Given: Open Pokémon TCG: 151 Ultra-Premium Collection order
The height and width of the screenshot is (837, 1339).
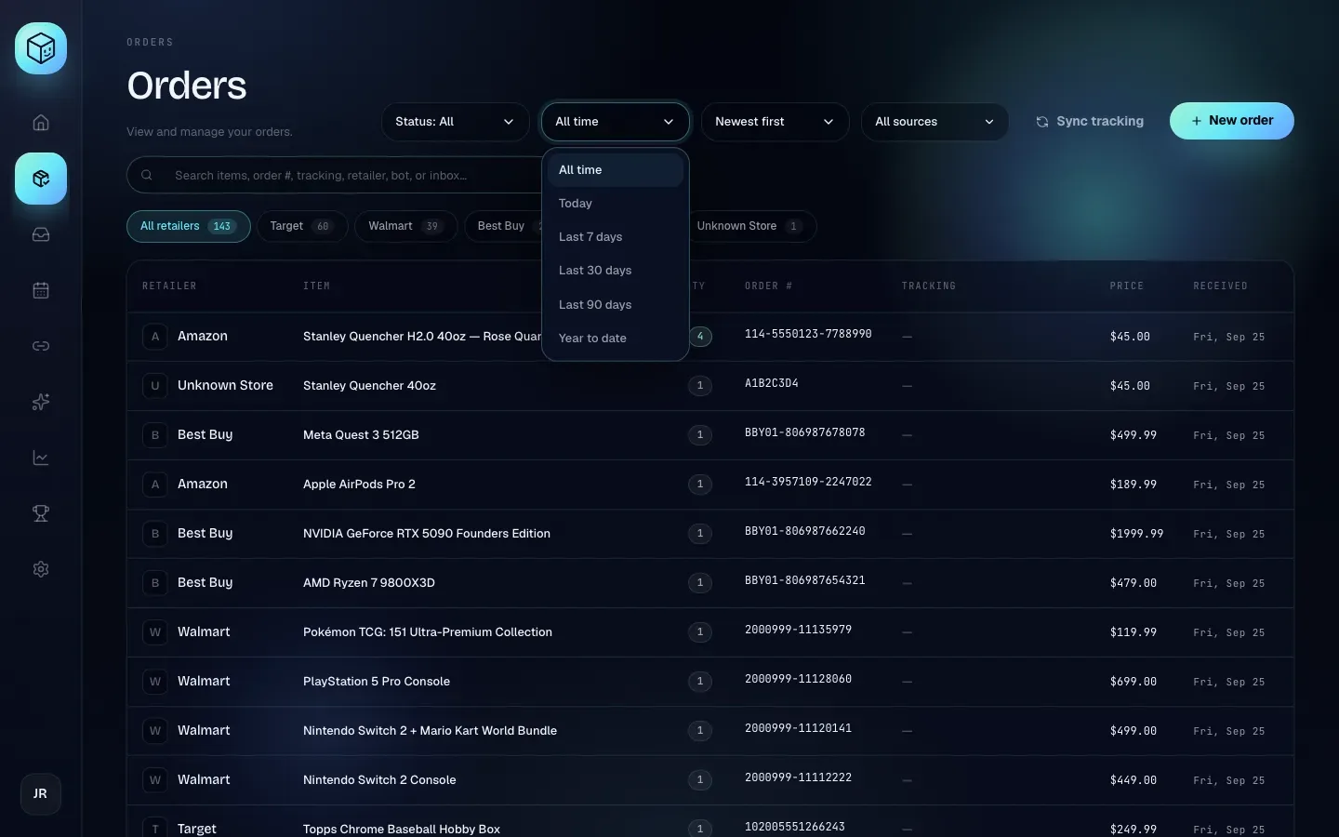Looking at the screenshot, I should coord(428,632).
